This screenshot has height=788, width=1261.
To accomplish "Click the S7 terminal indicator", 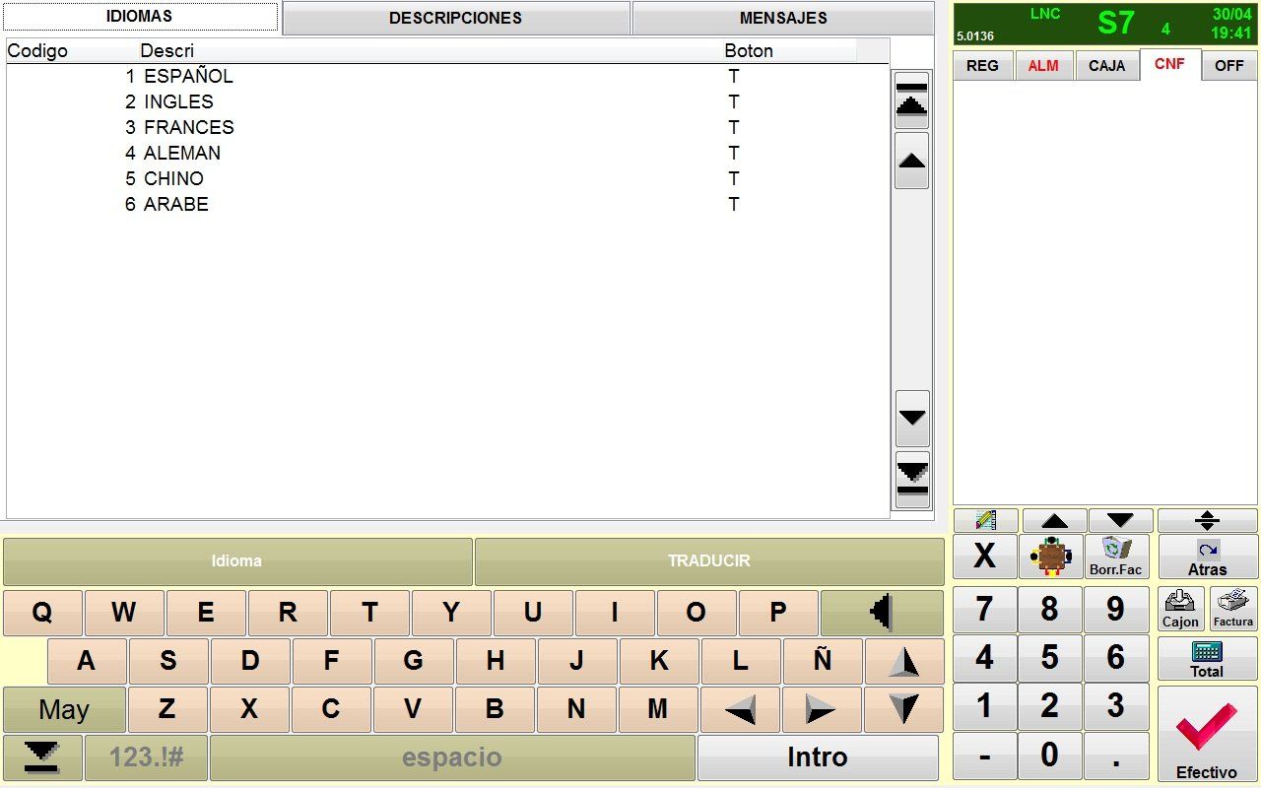I will tap(1116, 23).
